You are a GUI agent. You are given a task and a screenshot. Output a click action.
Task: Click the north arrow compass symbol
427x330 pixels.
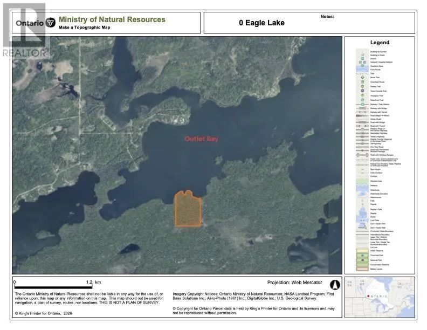335,285
